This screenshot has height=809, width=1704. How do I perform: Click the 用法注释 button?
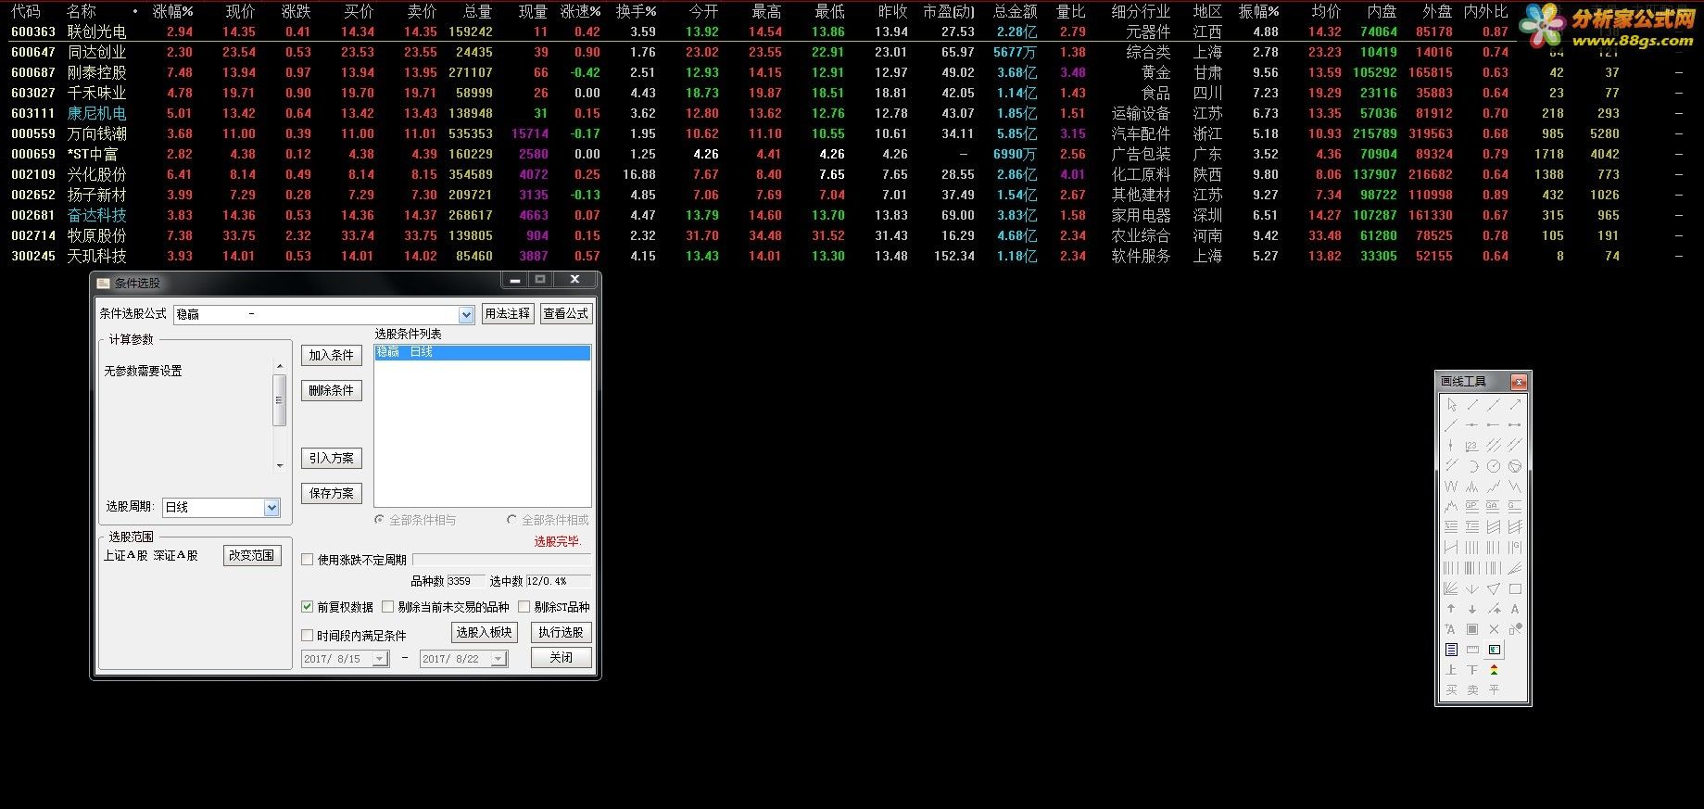click(508, 314)
